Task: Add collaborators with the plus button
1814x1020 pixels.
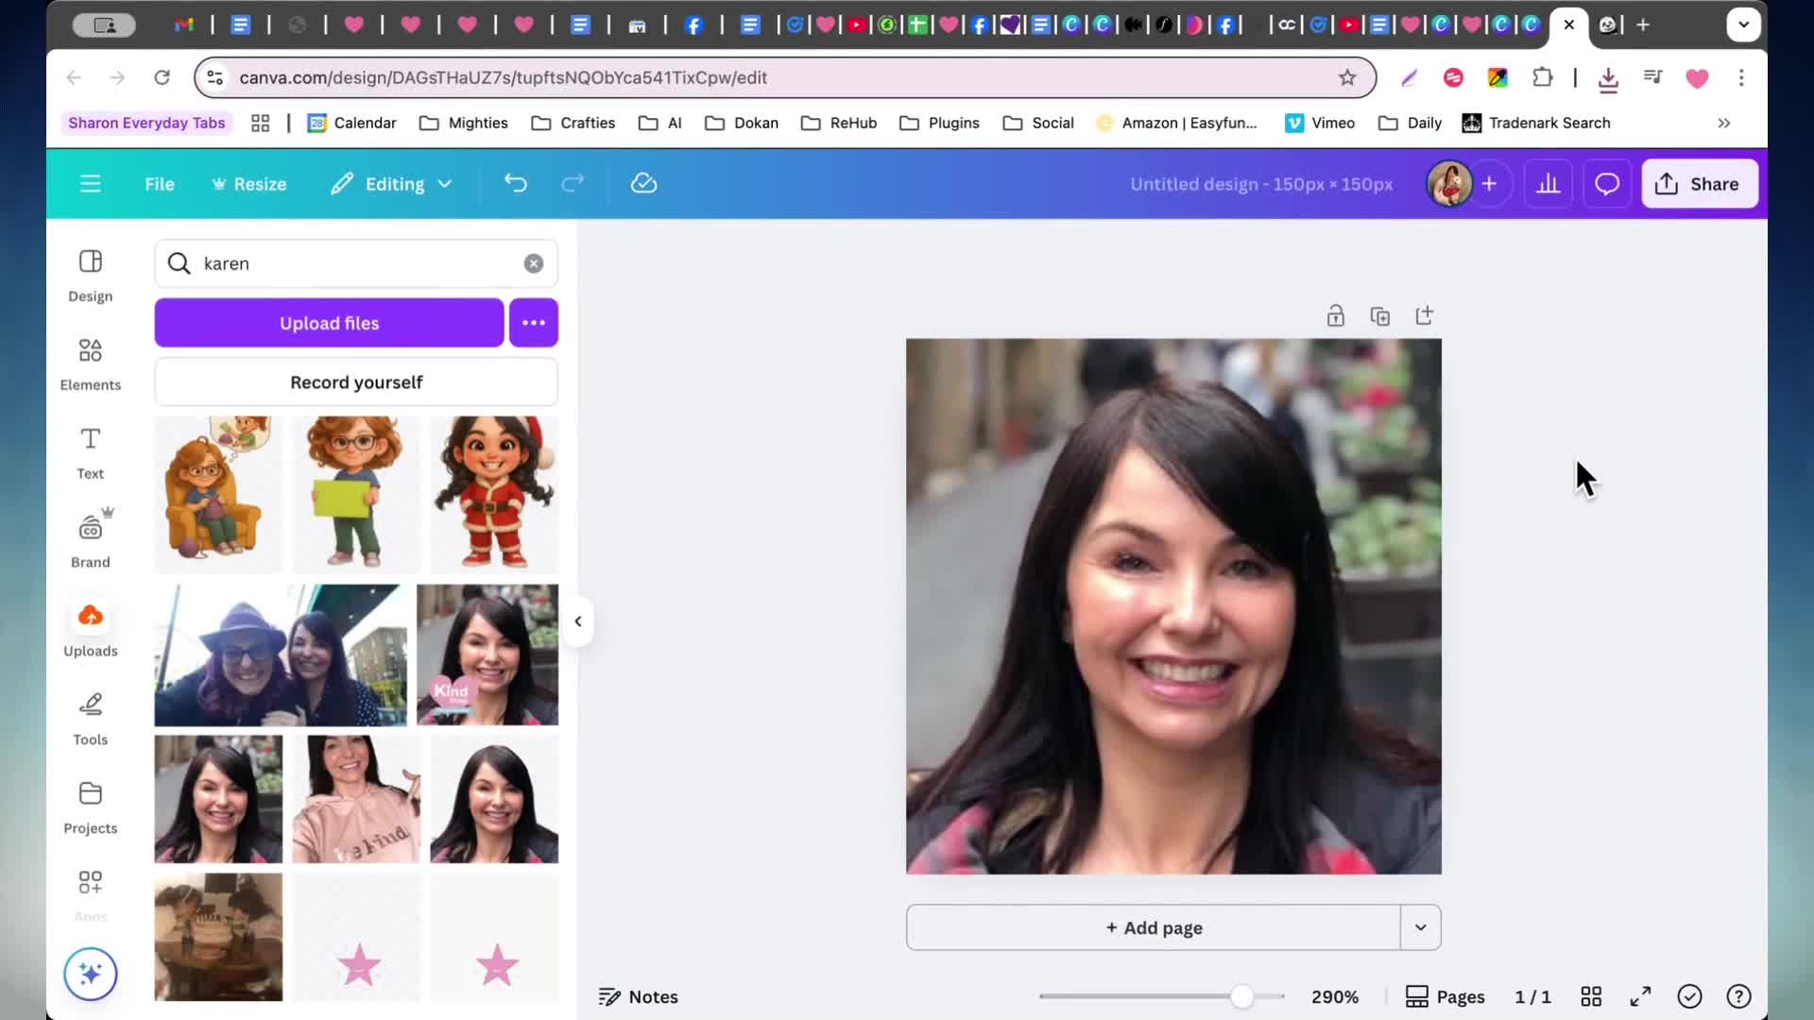Action: (1489, 183)
